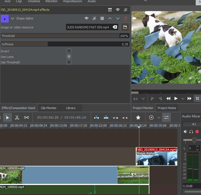This screenshot has width=201, height=195.
Task: Select the 100920.mp4 audio clip on the timeline
Action: [x=74, y=189]
